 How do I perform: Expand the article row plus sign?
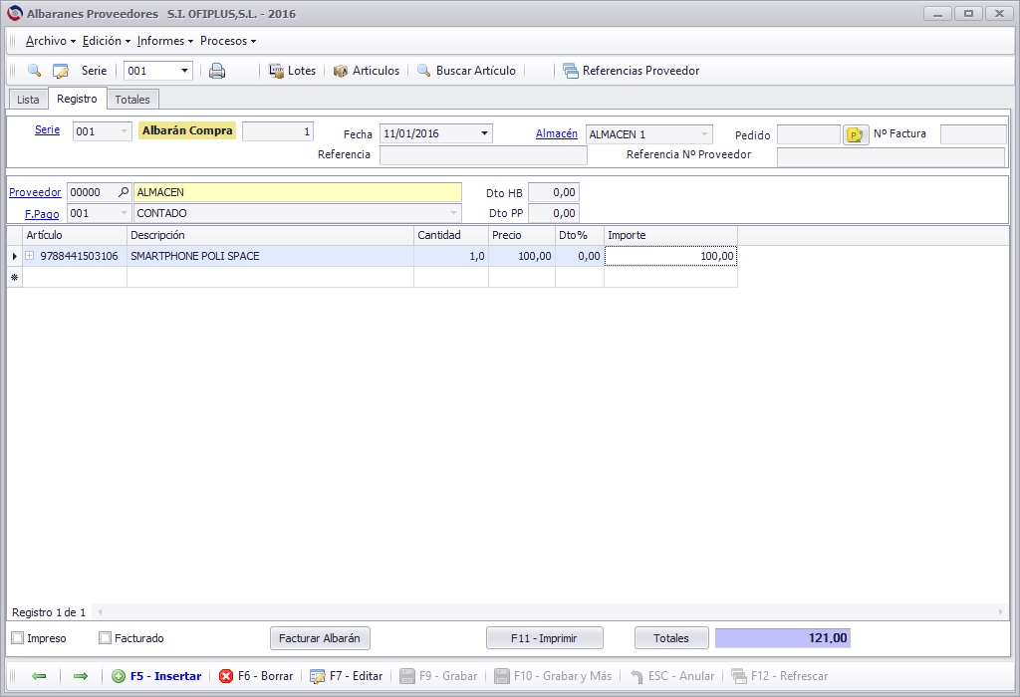point(29,256)
